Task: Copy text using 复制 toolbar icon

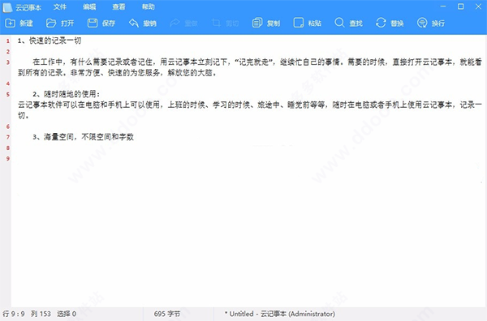Action: 257,23
